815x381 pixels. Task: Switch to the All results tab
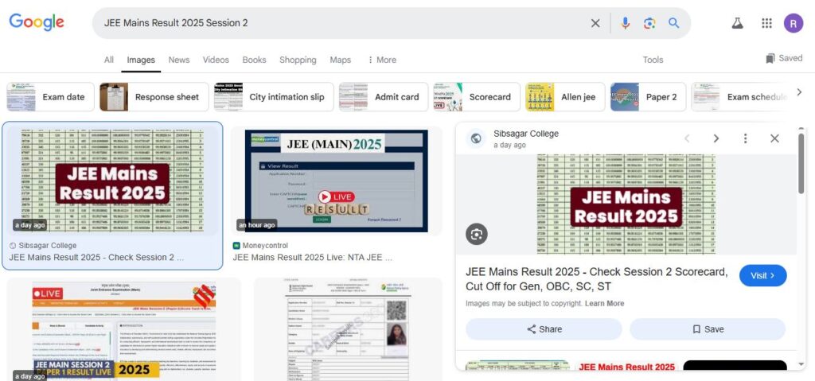pyautogui.click(x=108, y=60)
